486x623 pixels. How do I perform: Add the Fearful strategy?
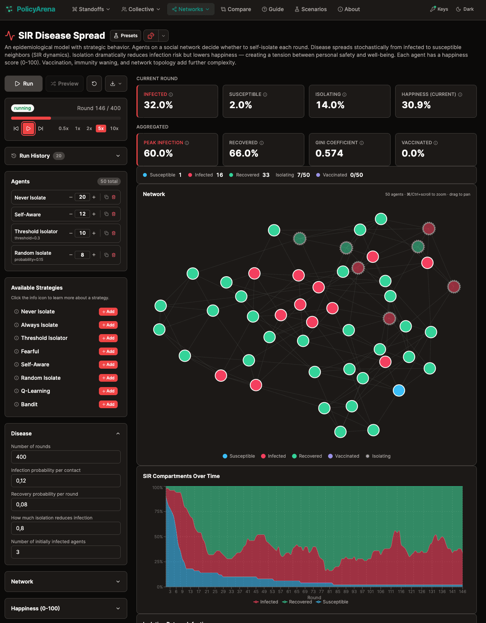(108, 351)
